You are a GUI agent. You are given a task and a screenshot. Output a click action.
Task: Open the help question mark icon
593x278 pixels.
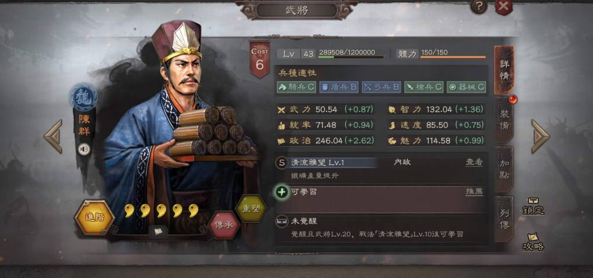[479, 6]
